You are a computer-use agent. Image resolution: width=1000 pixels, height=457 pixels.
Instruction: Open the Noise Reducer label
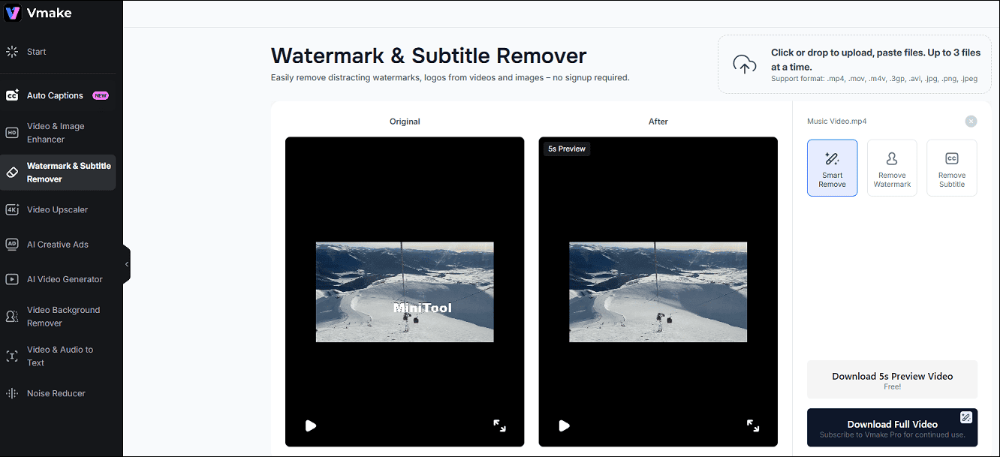[56, 393]
